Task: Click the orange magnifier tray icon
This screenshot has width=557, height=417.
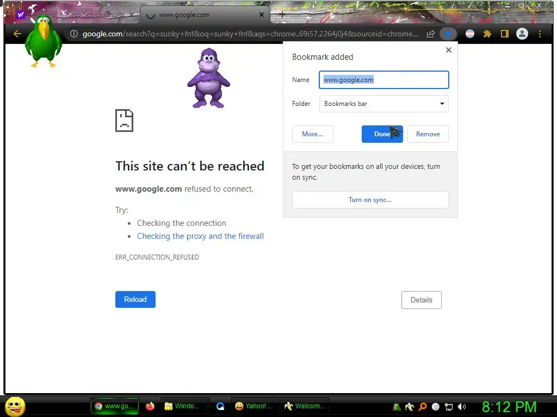Action: 422,407
